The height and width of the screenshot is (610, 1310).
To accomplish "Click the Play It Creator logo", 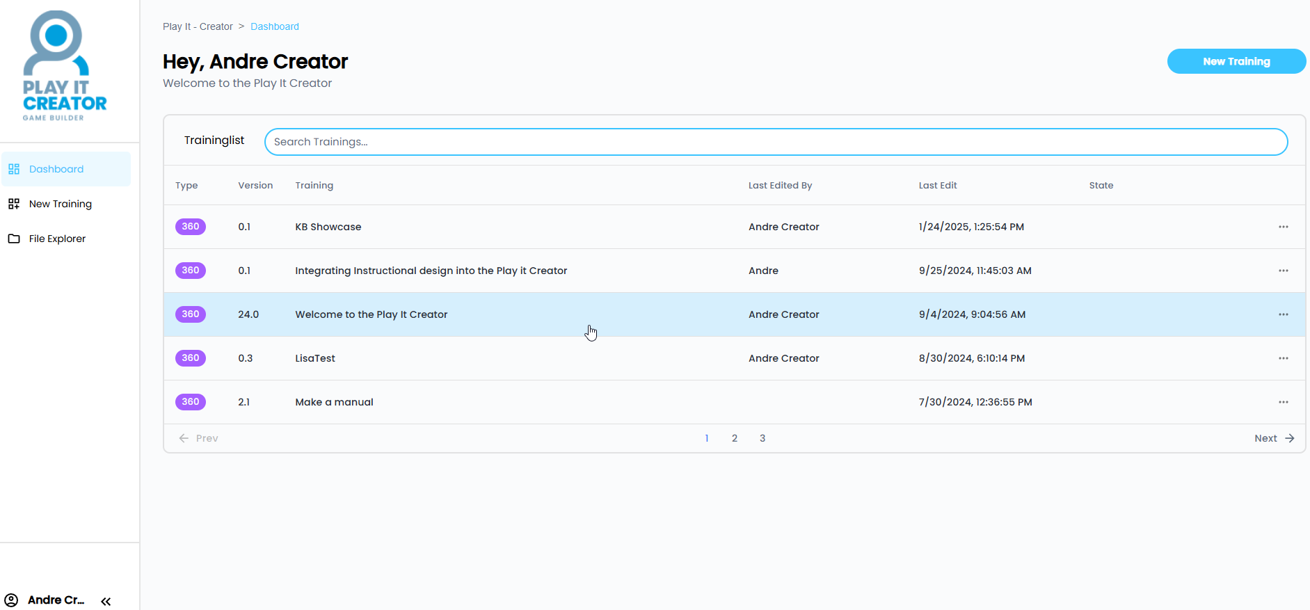I will [x=64, y=67].
